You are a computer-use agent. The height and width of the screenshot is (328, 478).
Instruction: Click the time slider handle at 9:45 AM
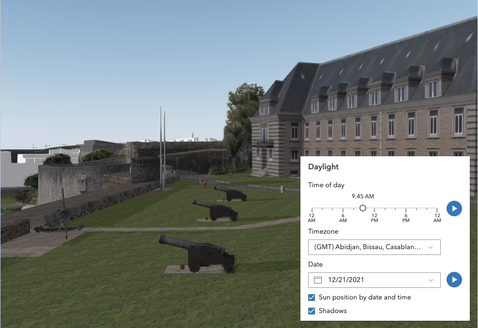(x=362, y=208)
